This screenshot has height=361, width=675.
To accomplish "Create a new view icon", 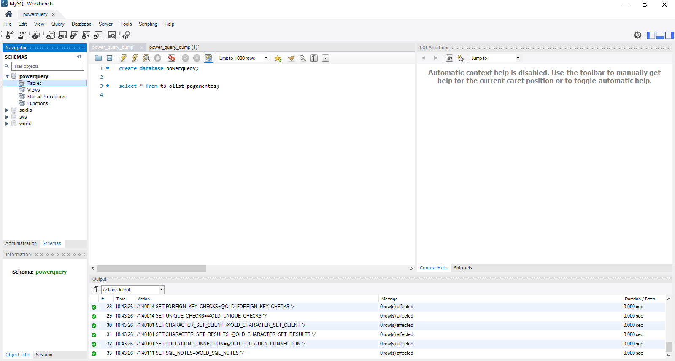I will [74, 35].
